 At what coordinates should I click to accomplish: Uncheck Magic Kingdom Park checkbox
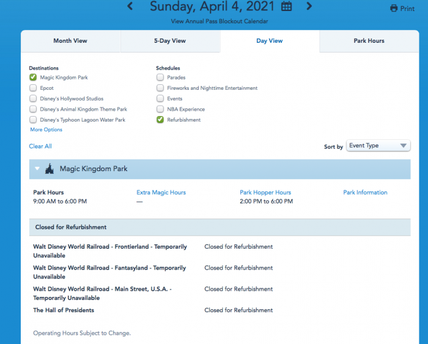(x=33, y=78)
